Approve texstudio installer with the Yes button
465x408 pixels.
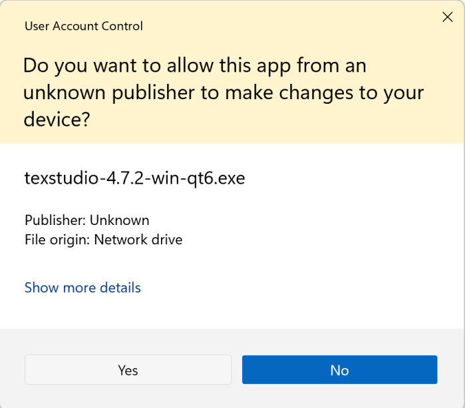[128, 370]
